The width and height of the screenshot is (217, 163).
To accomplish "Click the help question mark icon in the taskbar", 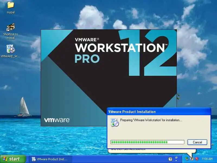I will (x=170, y=159).
